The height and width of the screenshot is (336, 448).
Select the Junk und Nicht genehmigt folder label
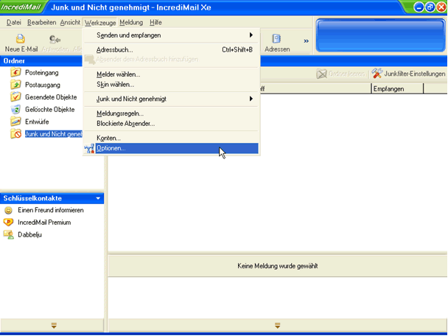pos(54,134)
